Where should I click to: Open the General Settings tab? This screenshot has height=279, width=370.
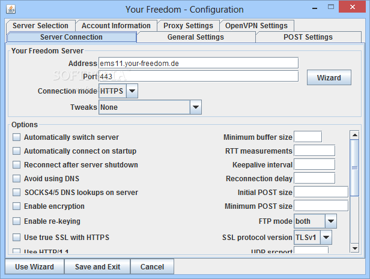coord(196,37)
